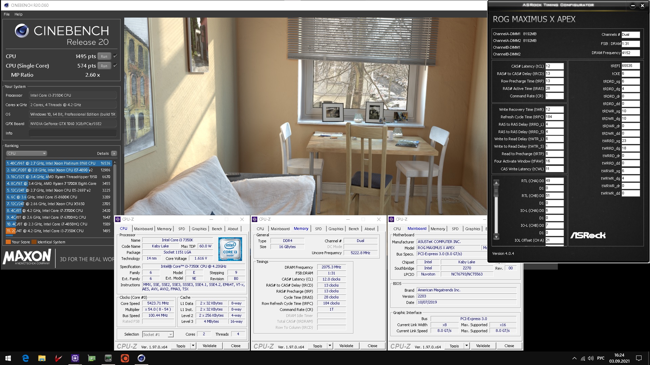Open the red wing-logo taskbar app
The image size is (650, 365).
(58, 358)
